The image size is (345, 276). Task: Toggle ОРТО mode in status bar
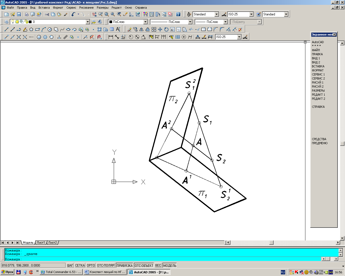pyautogui.click(x=91, y=265)
